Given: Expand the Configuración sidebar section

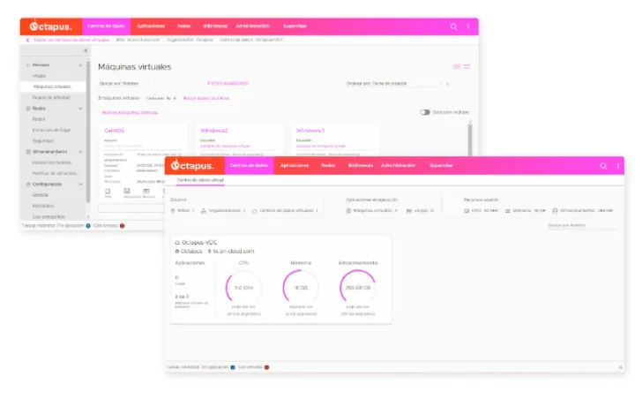Looking at the screenshot, I should tap(81, 184).
